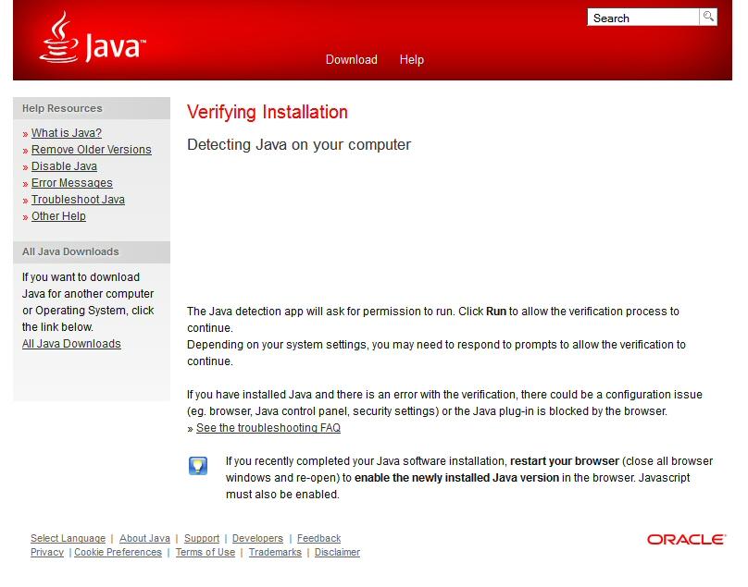
Task: Click the All Java Downloads sidebar heading
Action: (x=70, y=251)
